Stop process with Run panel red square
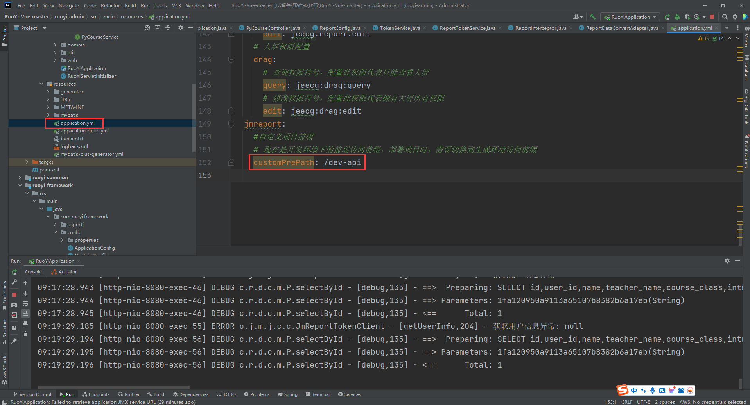Screen dimensions: 750x405 [x=14, y=295]
